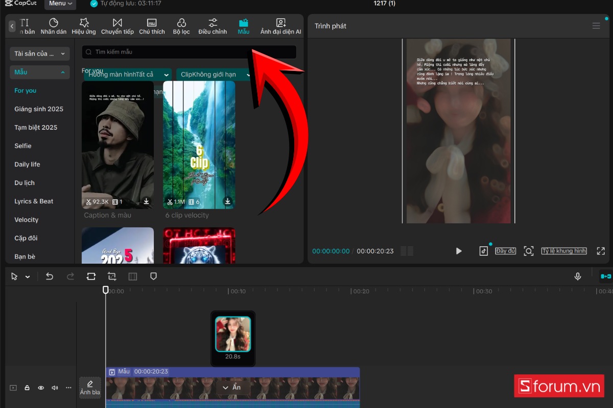The width and height of the screenshot is (613, 408).
Task: Download the Caption & màu template
Action: pos(147,201)
